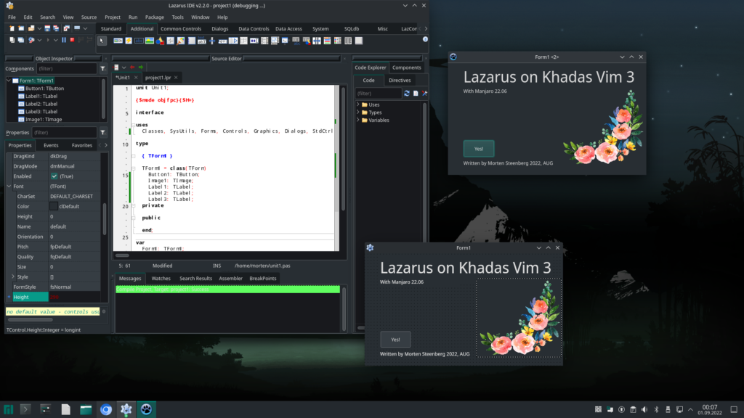Click the Height property value field
The height and width of the screenshot is (418, 744).
click(74, 297)
